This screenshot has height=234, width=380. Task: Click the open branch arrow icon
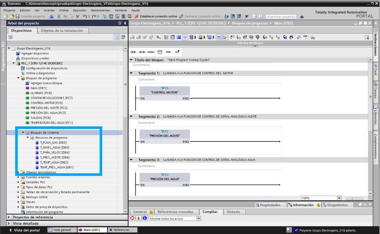[x=169, y=52]
